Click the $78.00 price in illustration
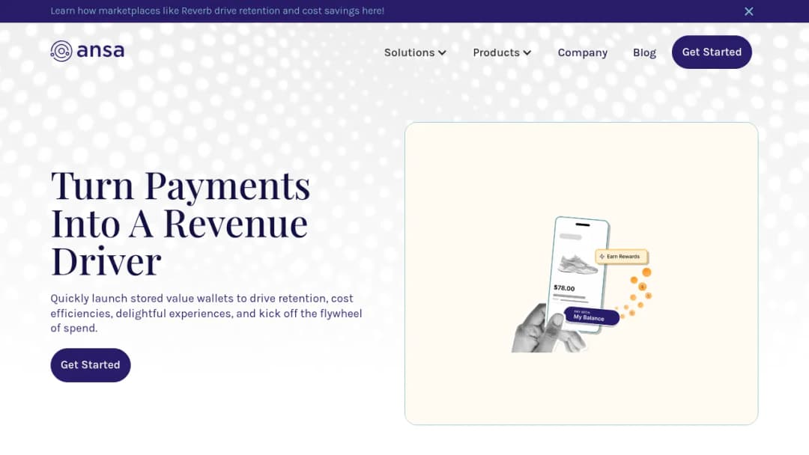Screen dimensions: 809x455 click(x=564, y=288)
